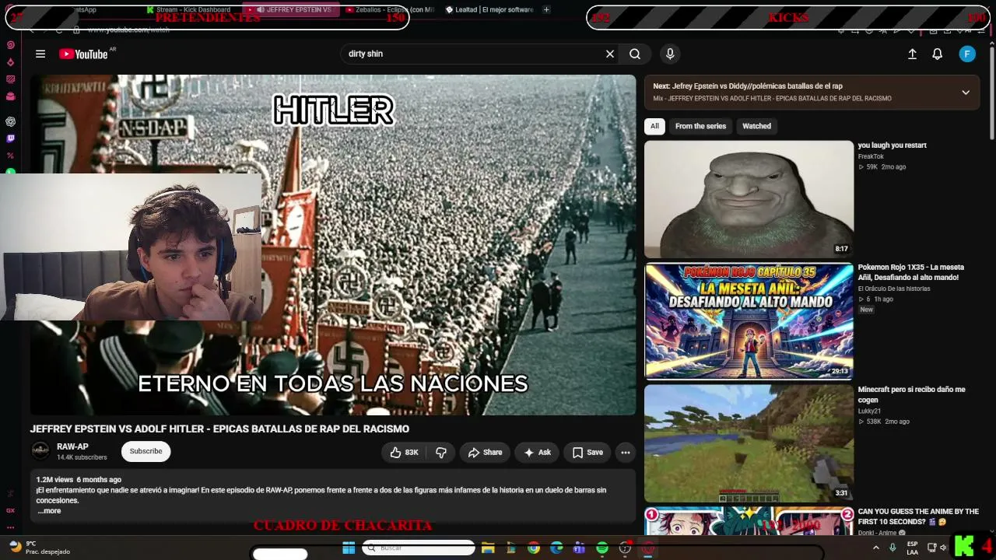Open the YouTube guide hamburger menu

pos(40,54)
